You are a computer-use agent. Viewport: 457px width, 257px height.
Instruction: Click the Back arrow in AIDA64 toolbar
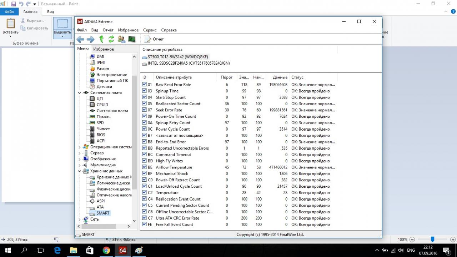click(80, 39)
